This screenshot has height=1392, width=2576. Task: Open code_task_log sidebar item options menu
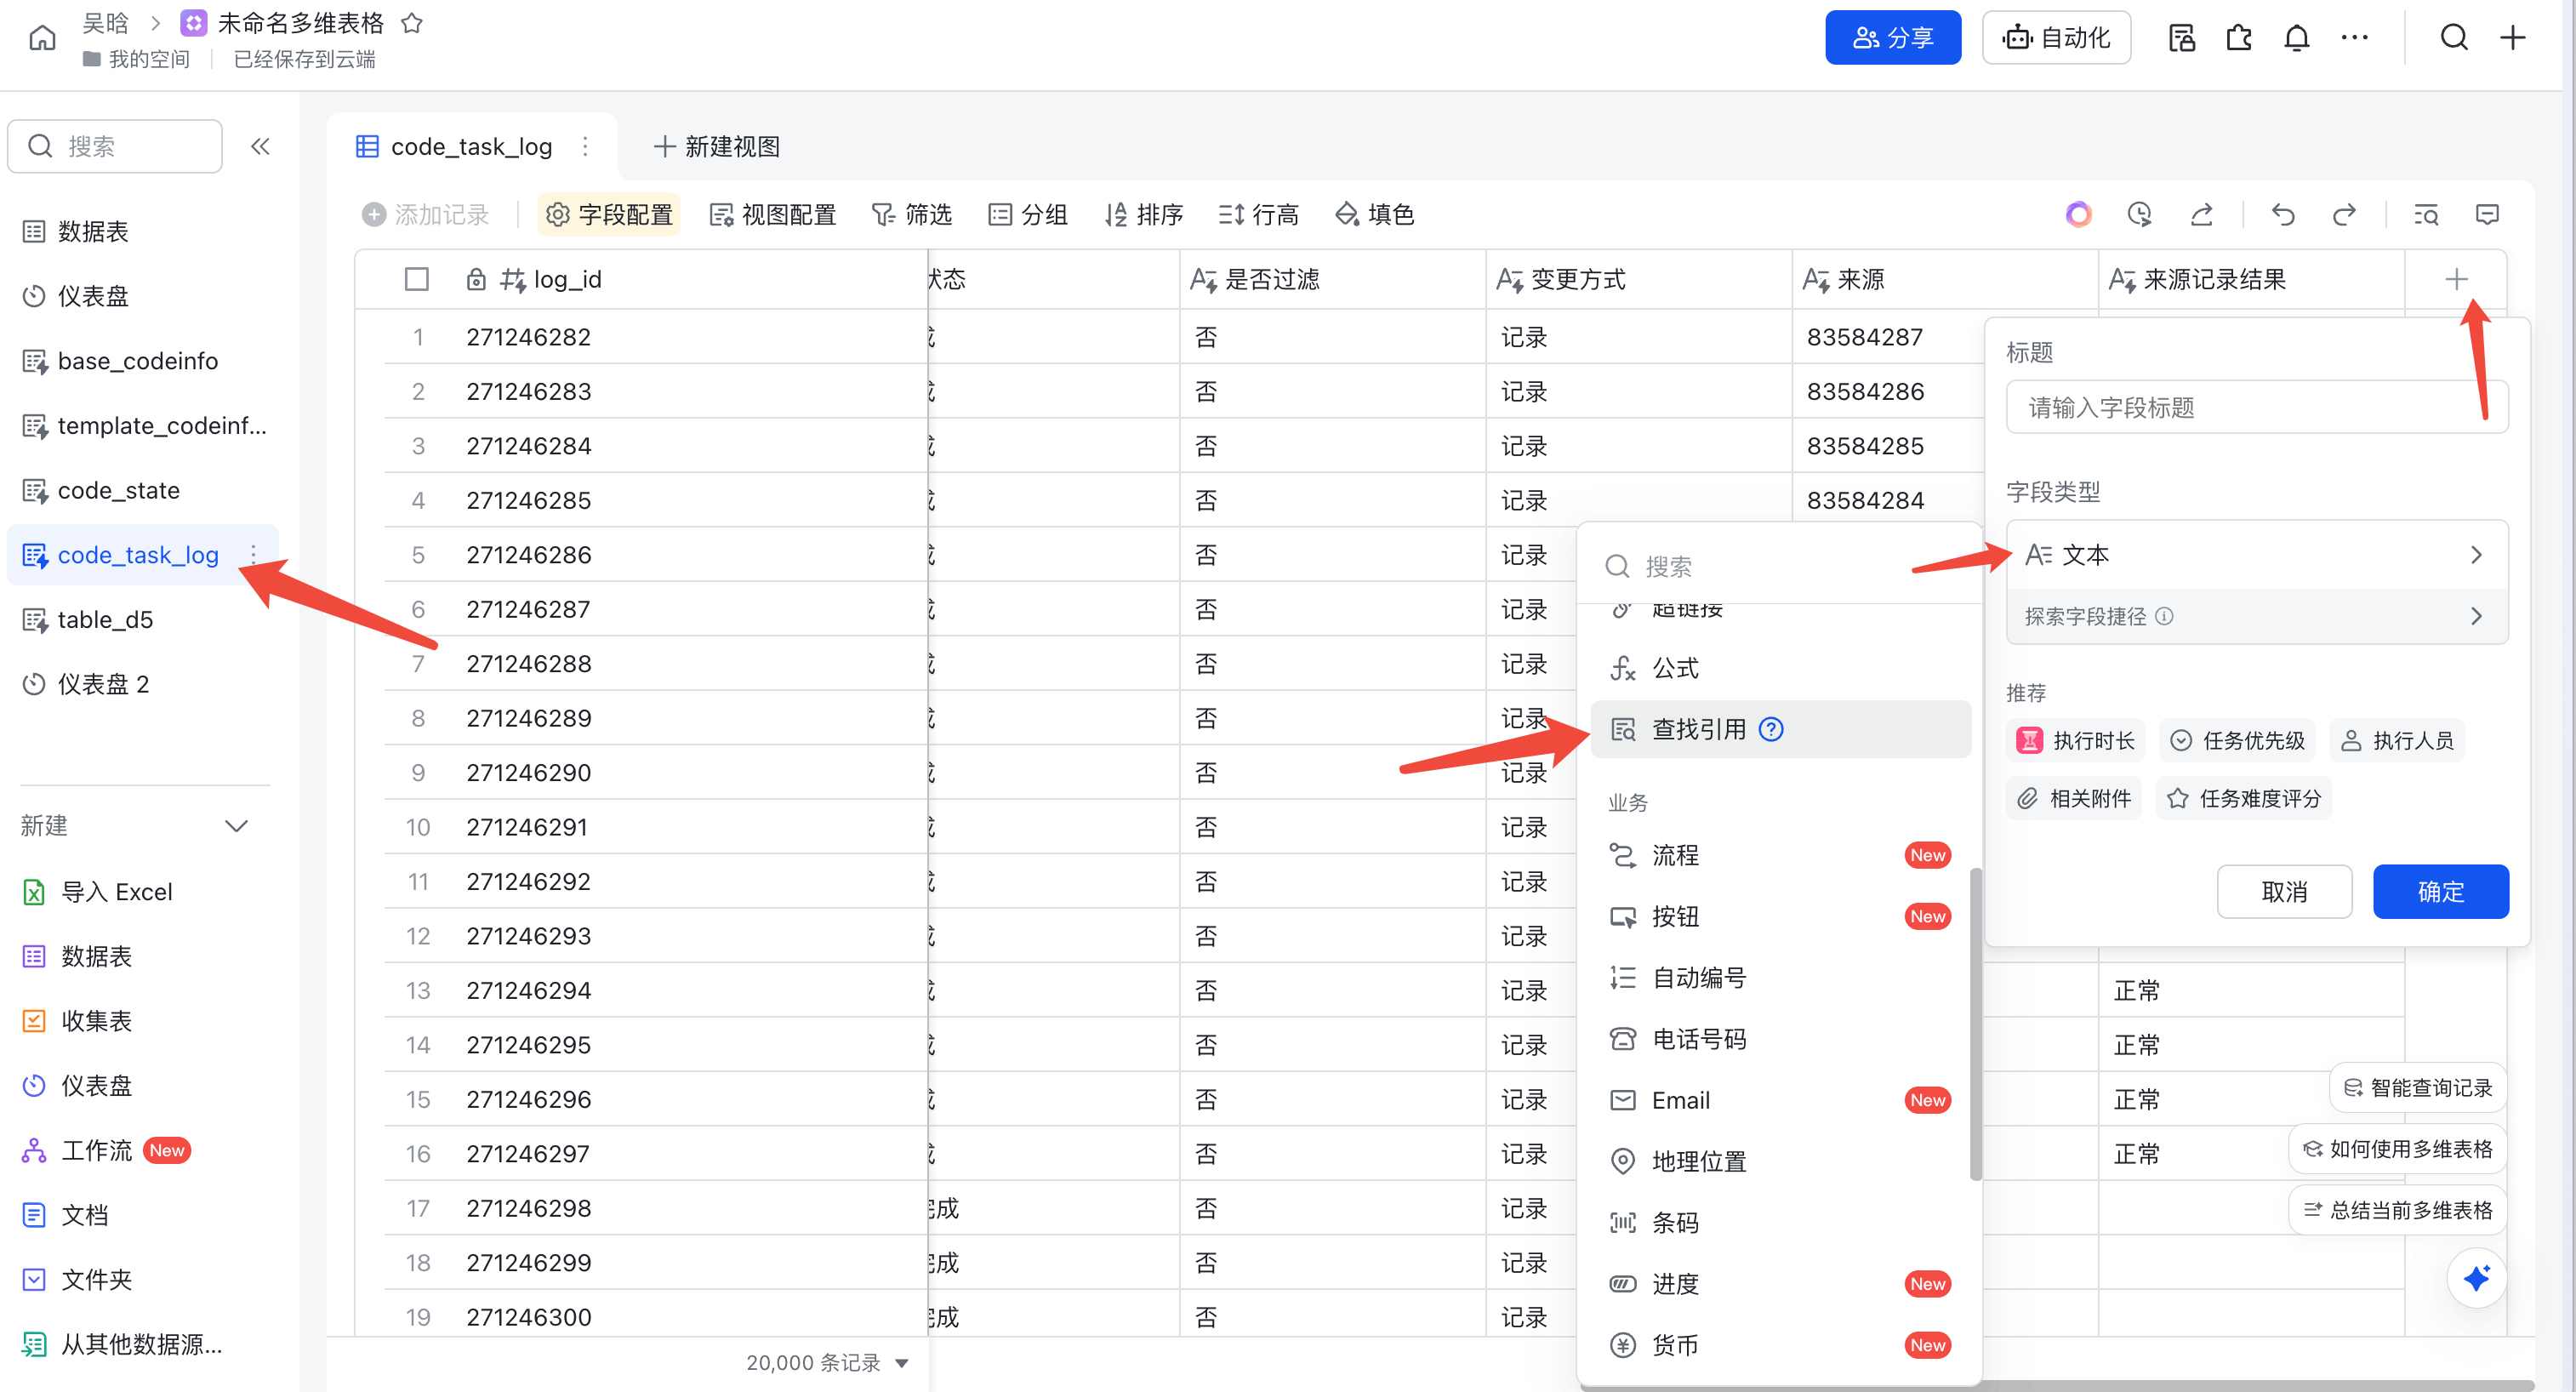pyautogui.click(x=253, y=554)
